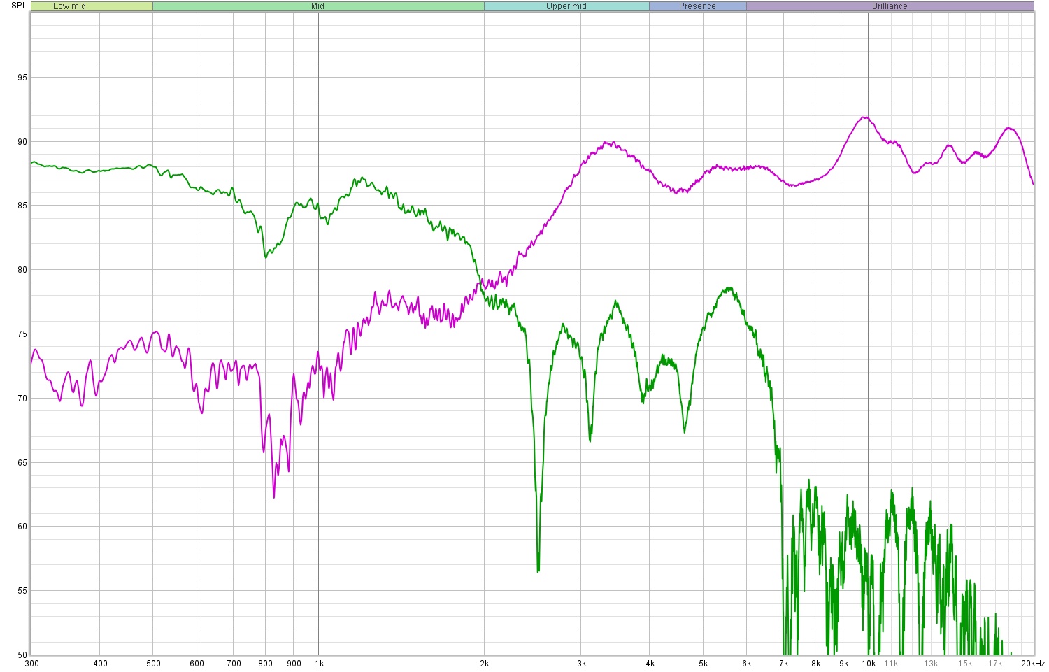Click the 400 frequency axis label

pyautogui.click(x=100, y=664)
